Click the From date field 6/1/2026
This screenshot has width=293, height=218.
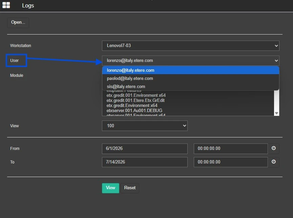point(145,149)
